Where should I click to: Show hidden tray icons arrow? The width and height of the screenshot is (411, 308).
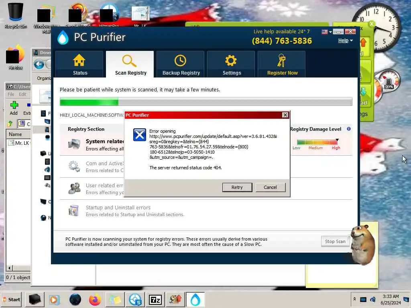[x=354, y=299]
